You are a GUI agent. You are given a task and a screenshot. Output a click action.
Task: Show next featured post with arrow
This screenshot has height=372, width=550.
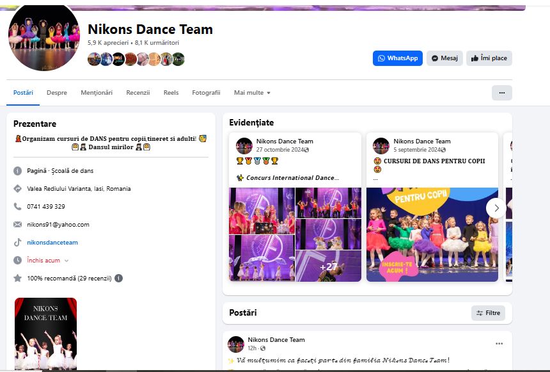(496, 208)
